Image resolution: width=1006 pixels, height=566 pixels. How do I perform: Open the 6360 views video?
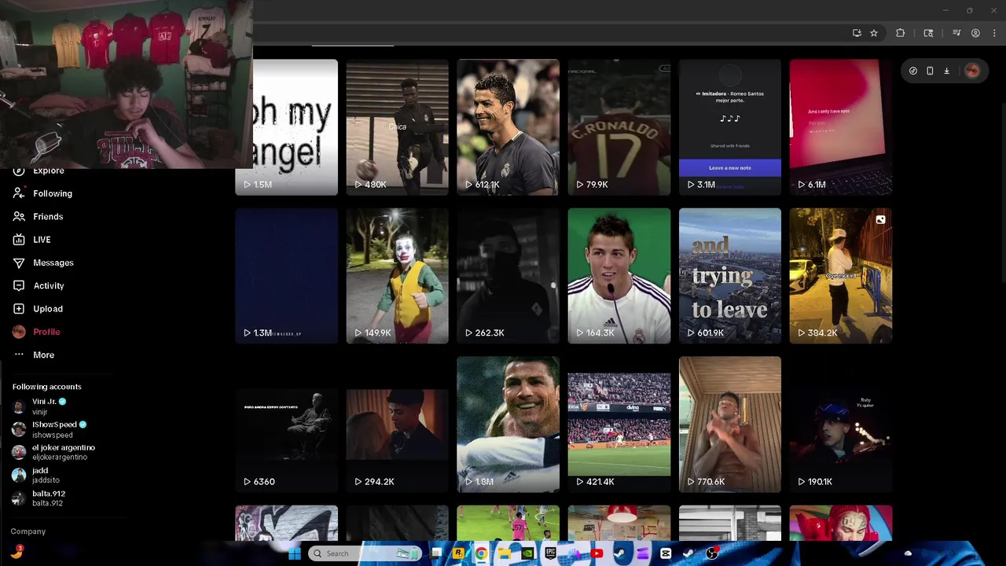pos(287,424)
